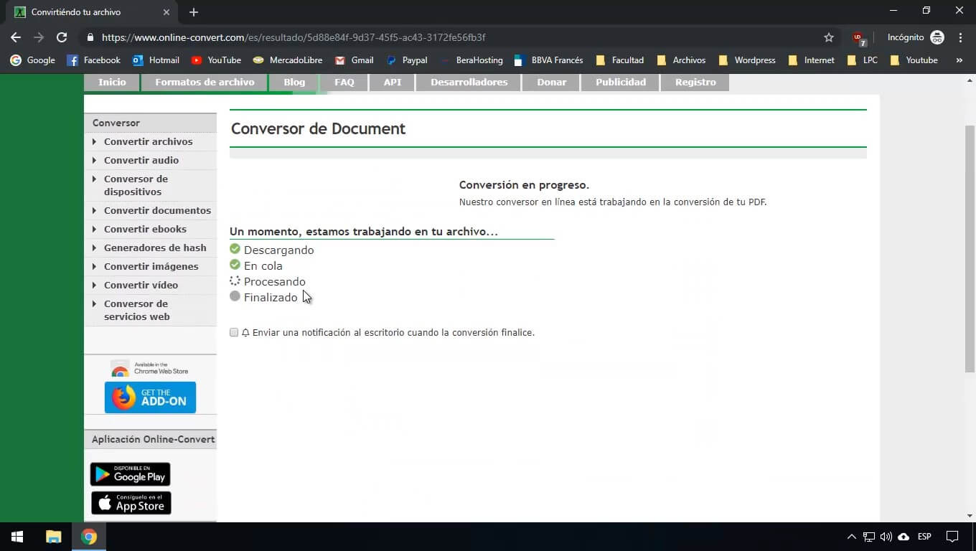Reload the page with refresh icon
976x551 pixels.
tap(62, 37)
